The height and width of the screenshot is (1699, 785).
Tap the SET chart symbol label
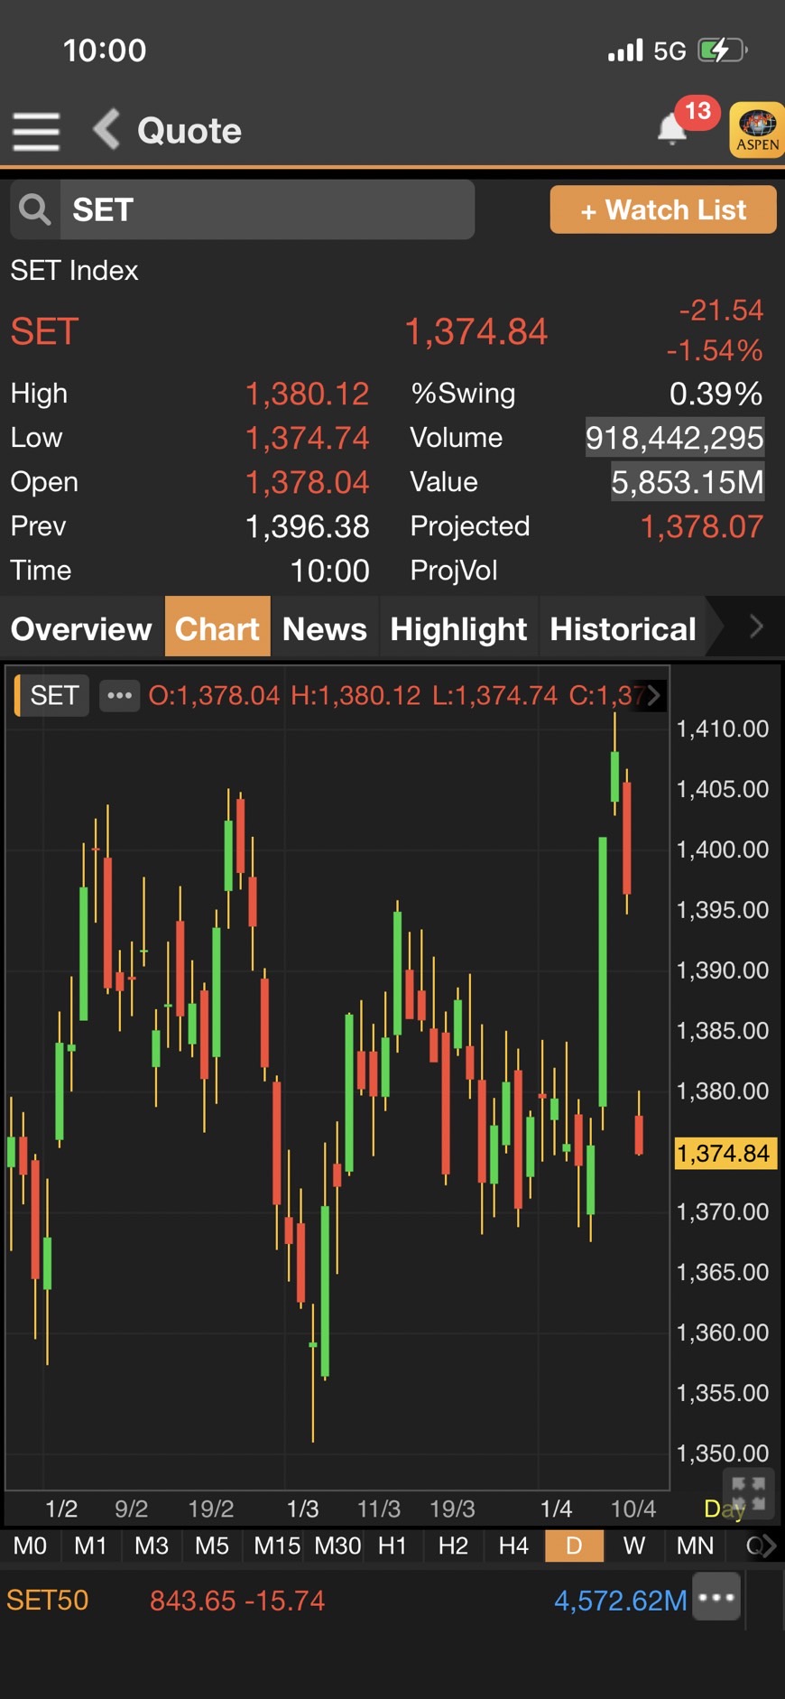coord(54,695)
